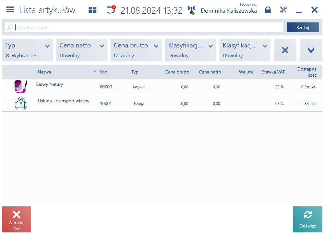Screen dimensions: 324x235
Task: Open the notifications chat bubble icon
Action: click(x=111, y=10)
